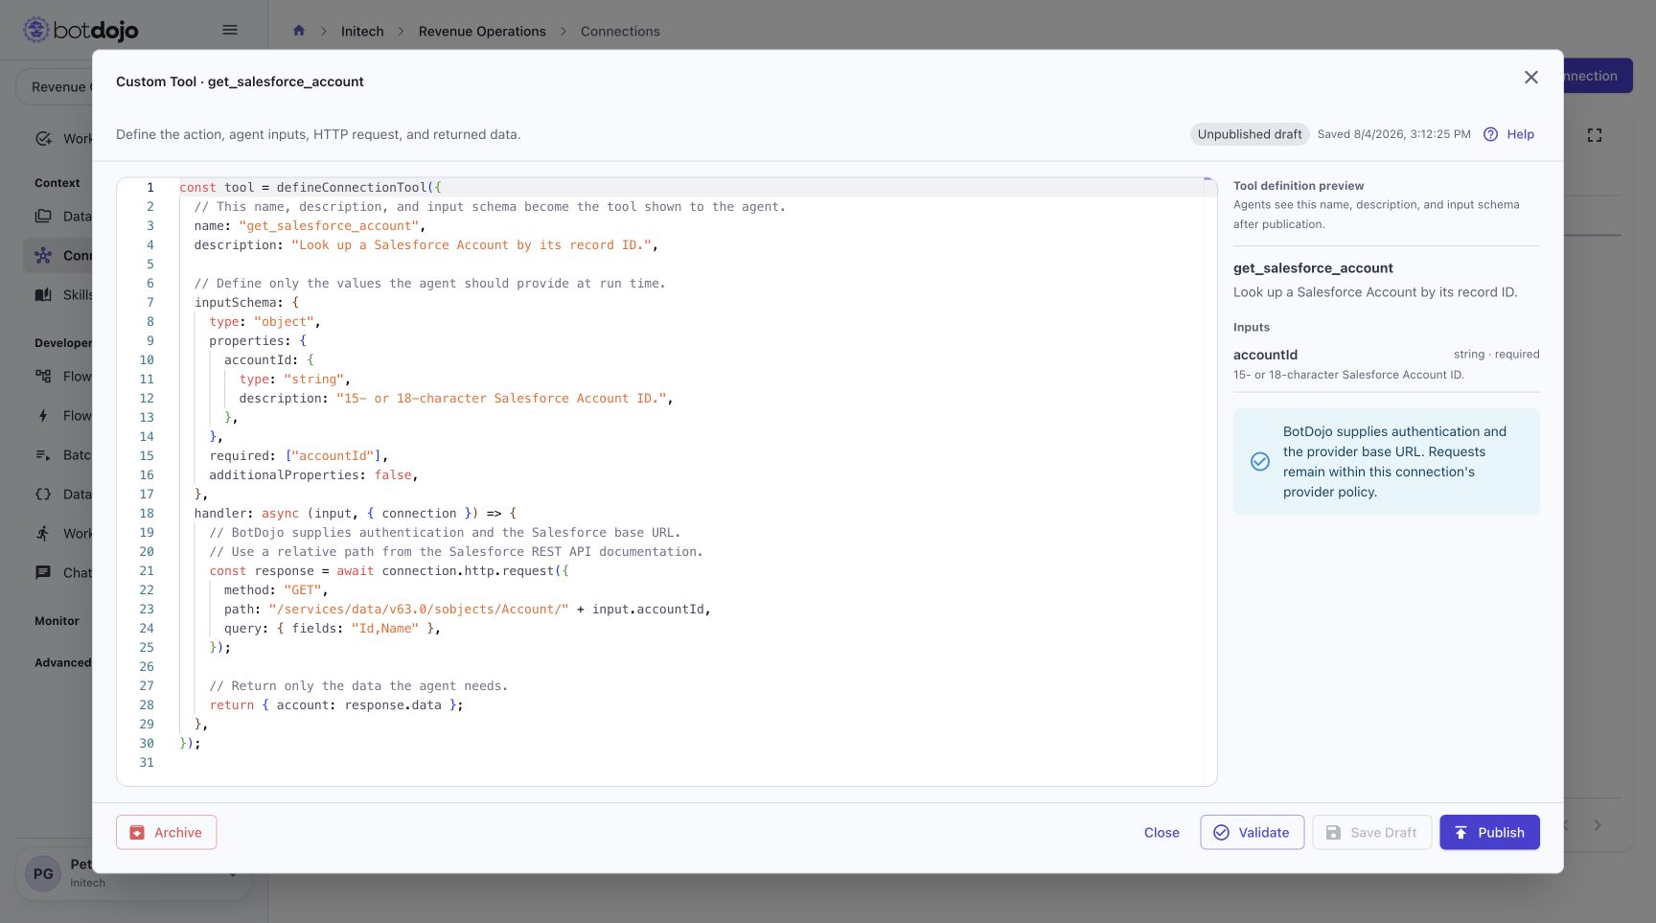
Task: Publish the custom tool
Action: [1489, 832]
